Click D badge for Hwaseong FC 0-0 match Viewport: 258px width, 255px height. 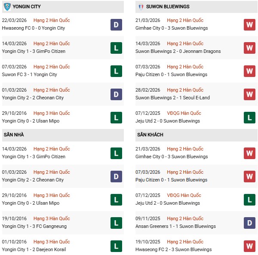[116, 25]
